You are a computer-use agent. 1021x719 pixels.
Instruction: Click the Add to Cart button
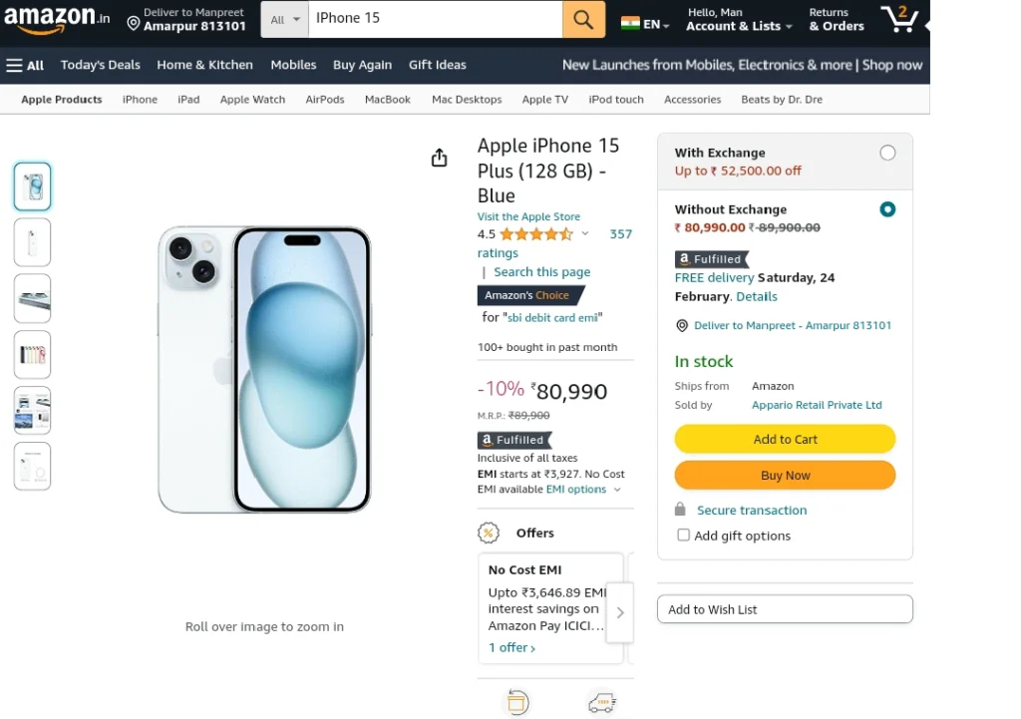[x=785, y=439]
